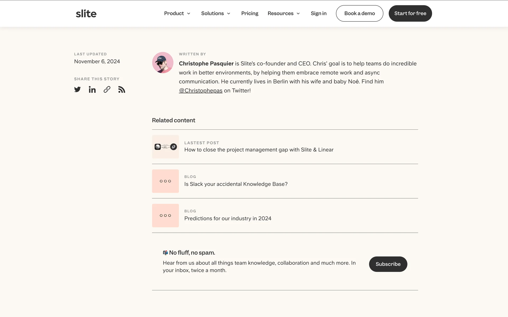Share story on LinkedIn icon
508x317 pixels.
[92, 90]
